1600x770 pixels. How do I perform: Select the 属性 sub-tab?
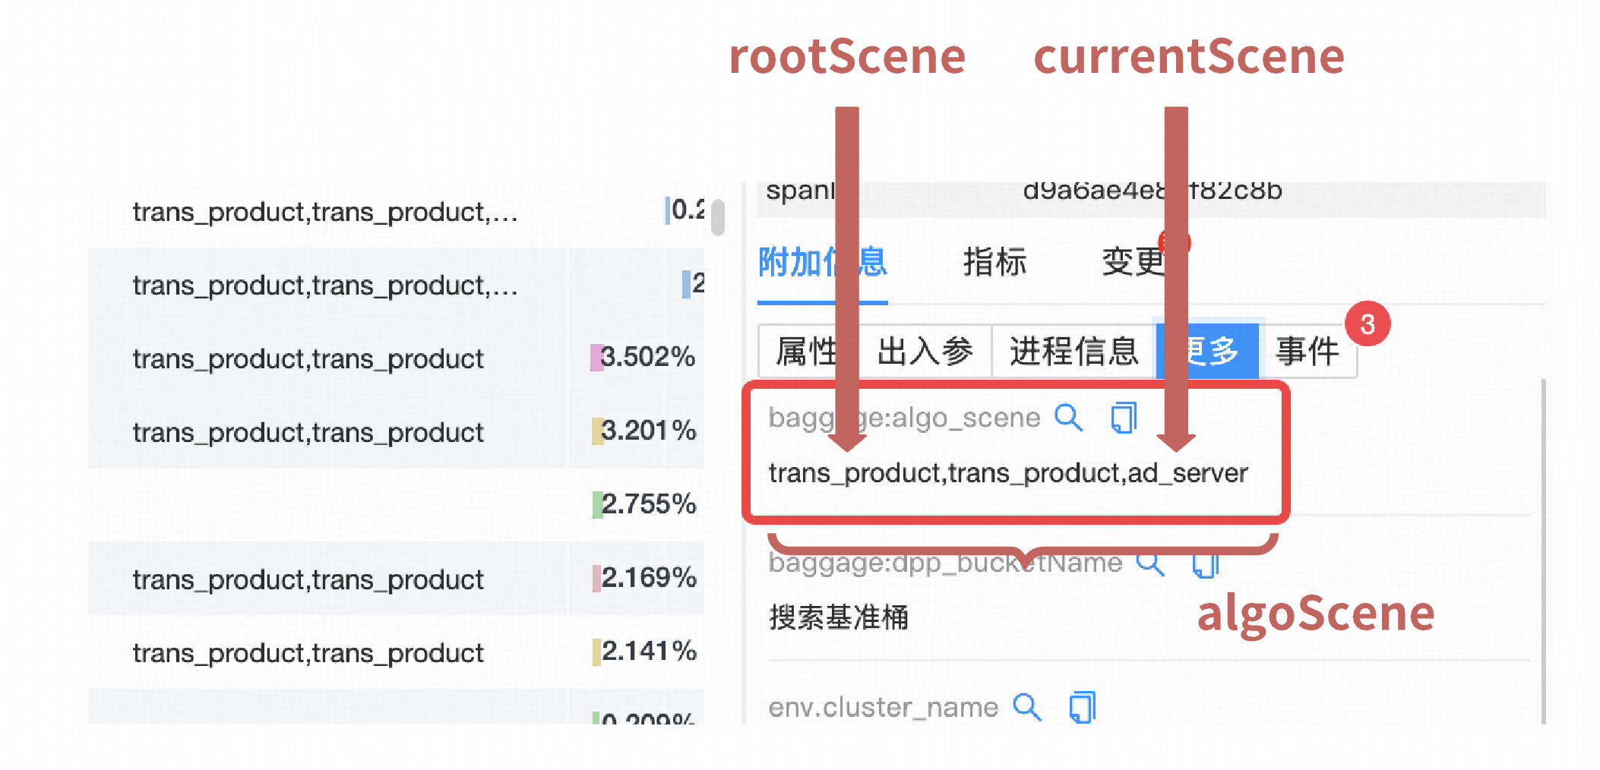tap(807, 351)
